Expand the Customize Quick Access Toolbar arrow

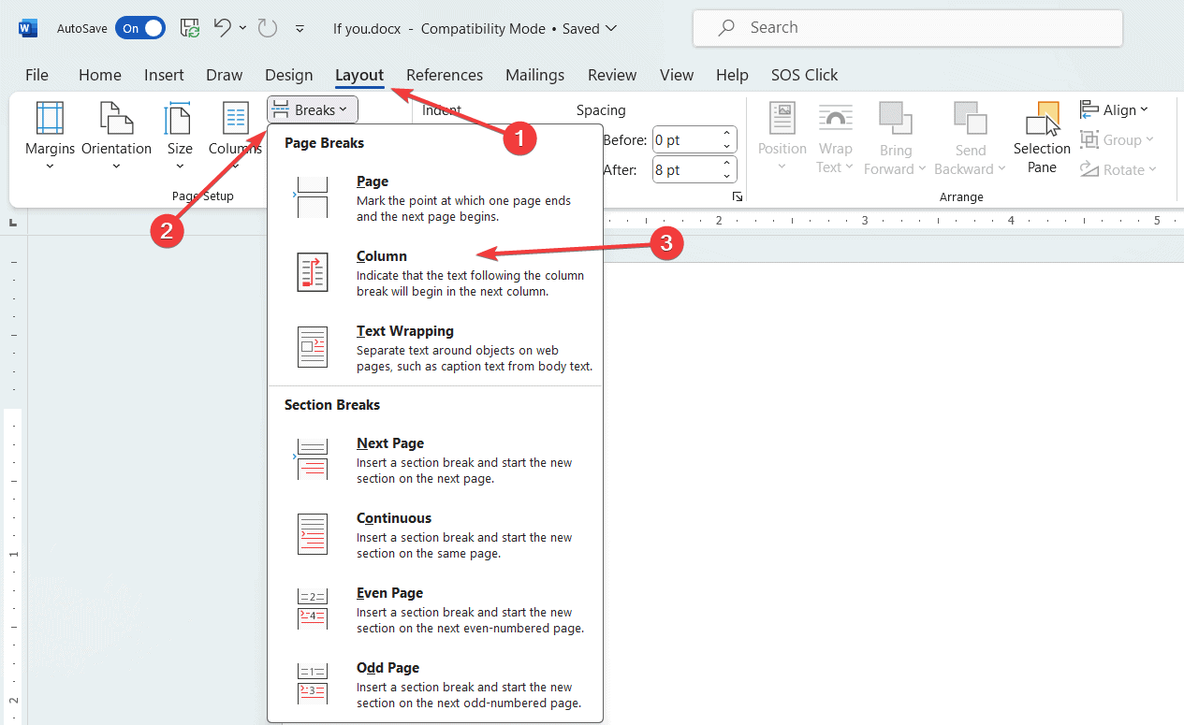pos(300,29)
